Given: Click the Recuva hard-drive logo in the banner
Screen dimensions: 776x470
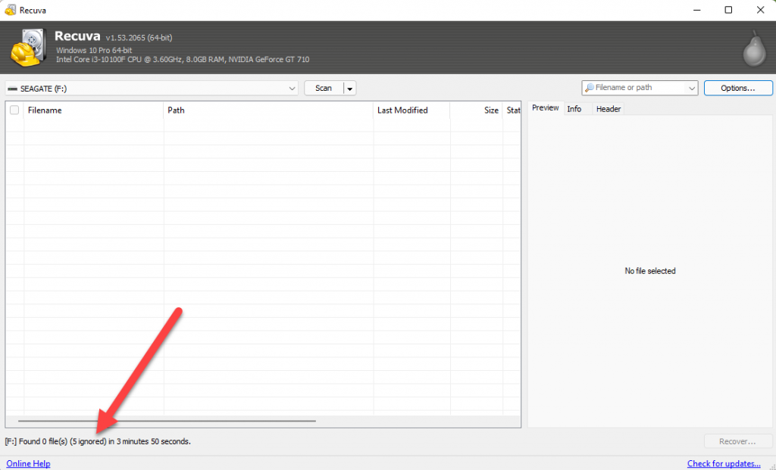Looking at the screenshot, I should (x=31, y=46).
